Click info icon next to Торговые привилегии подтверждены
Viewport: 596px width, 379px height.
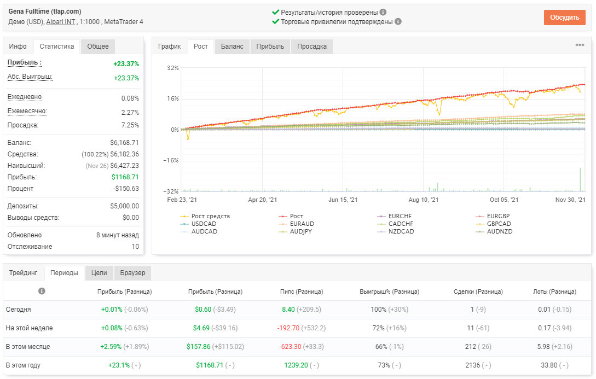(x=398, y=22)
